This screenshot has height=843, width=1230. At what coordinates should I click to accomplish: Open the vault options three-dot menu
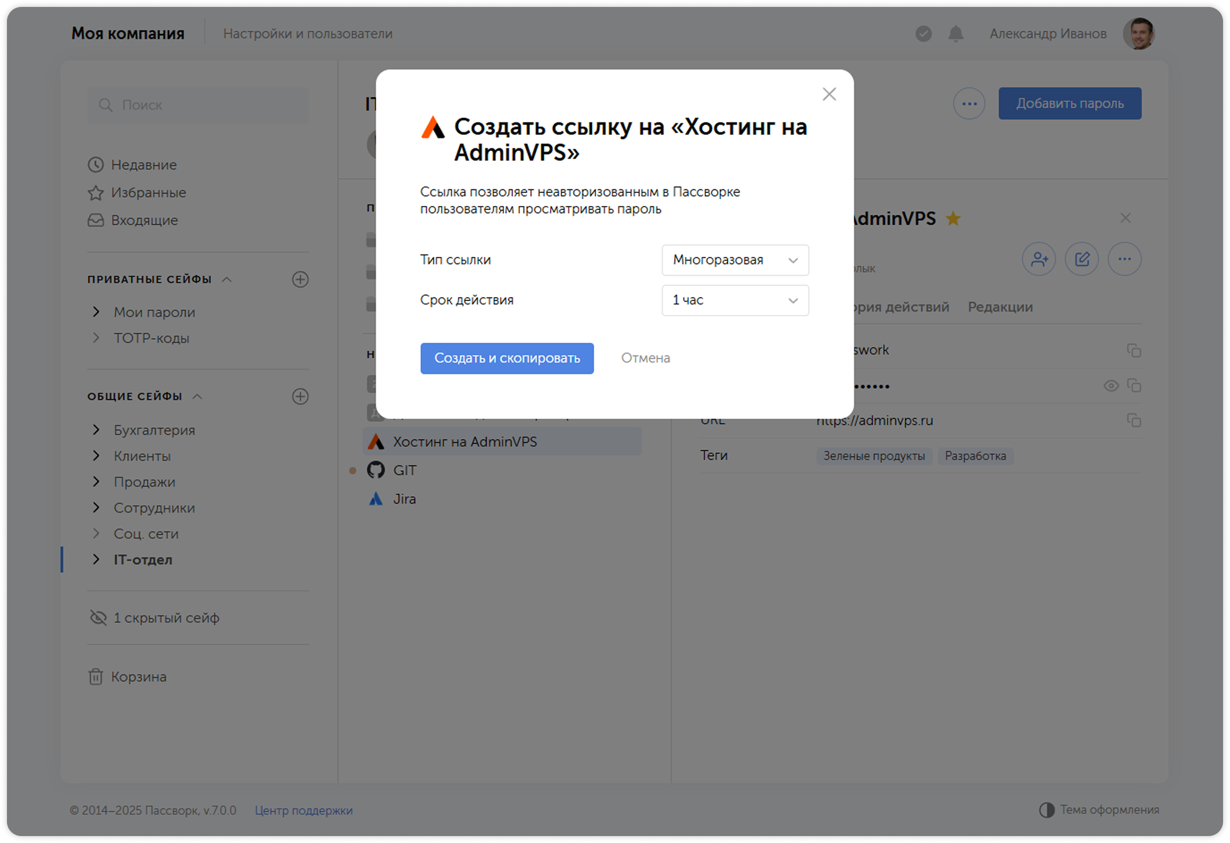point(969,104)
